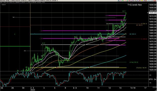Select the date label 17 on time axis

[x=145, y=88]
